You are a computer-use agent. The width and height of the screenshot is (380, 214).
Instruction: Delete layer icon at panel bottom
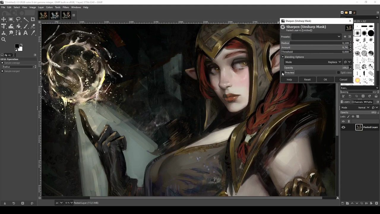click(x=376, y=203)
